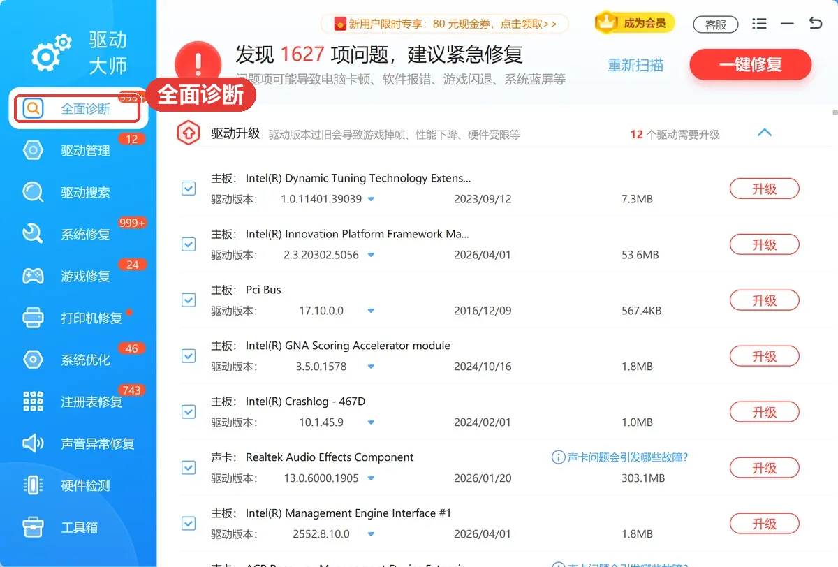Click the 硬件检测 chip icon
838x567 pixels.
33,485
